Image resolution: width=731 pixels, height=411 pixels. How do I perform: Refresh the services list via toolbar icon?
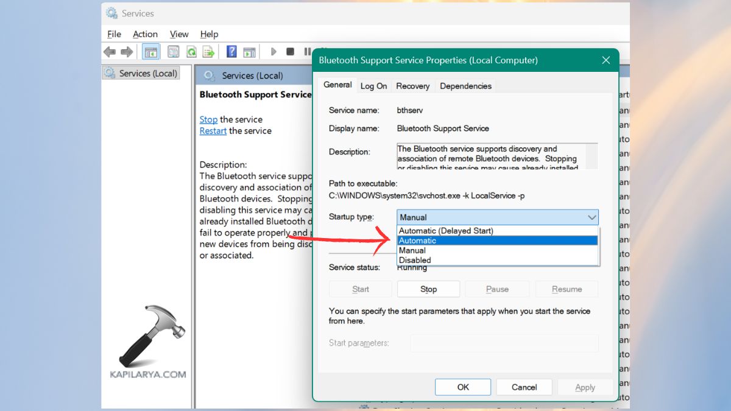(x=191, y=51)
